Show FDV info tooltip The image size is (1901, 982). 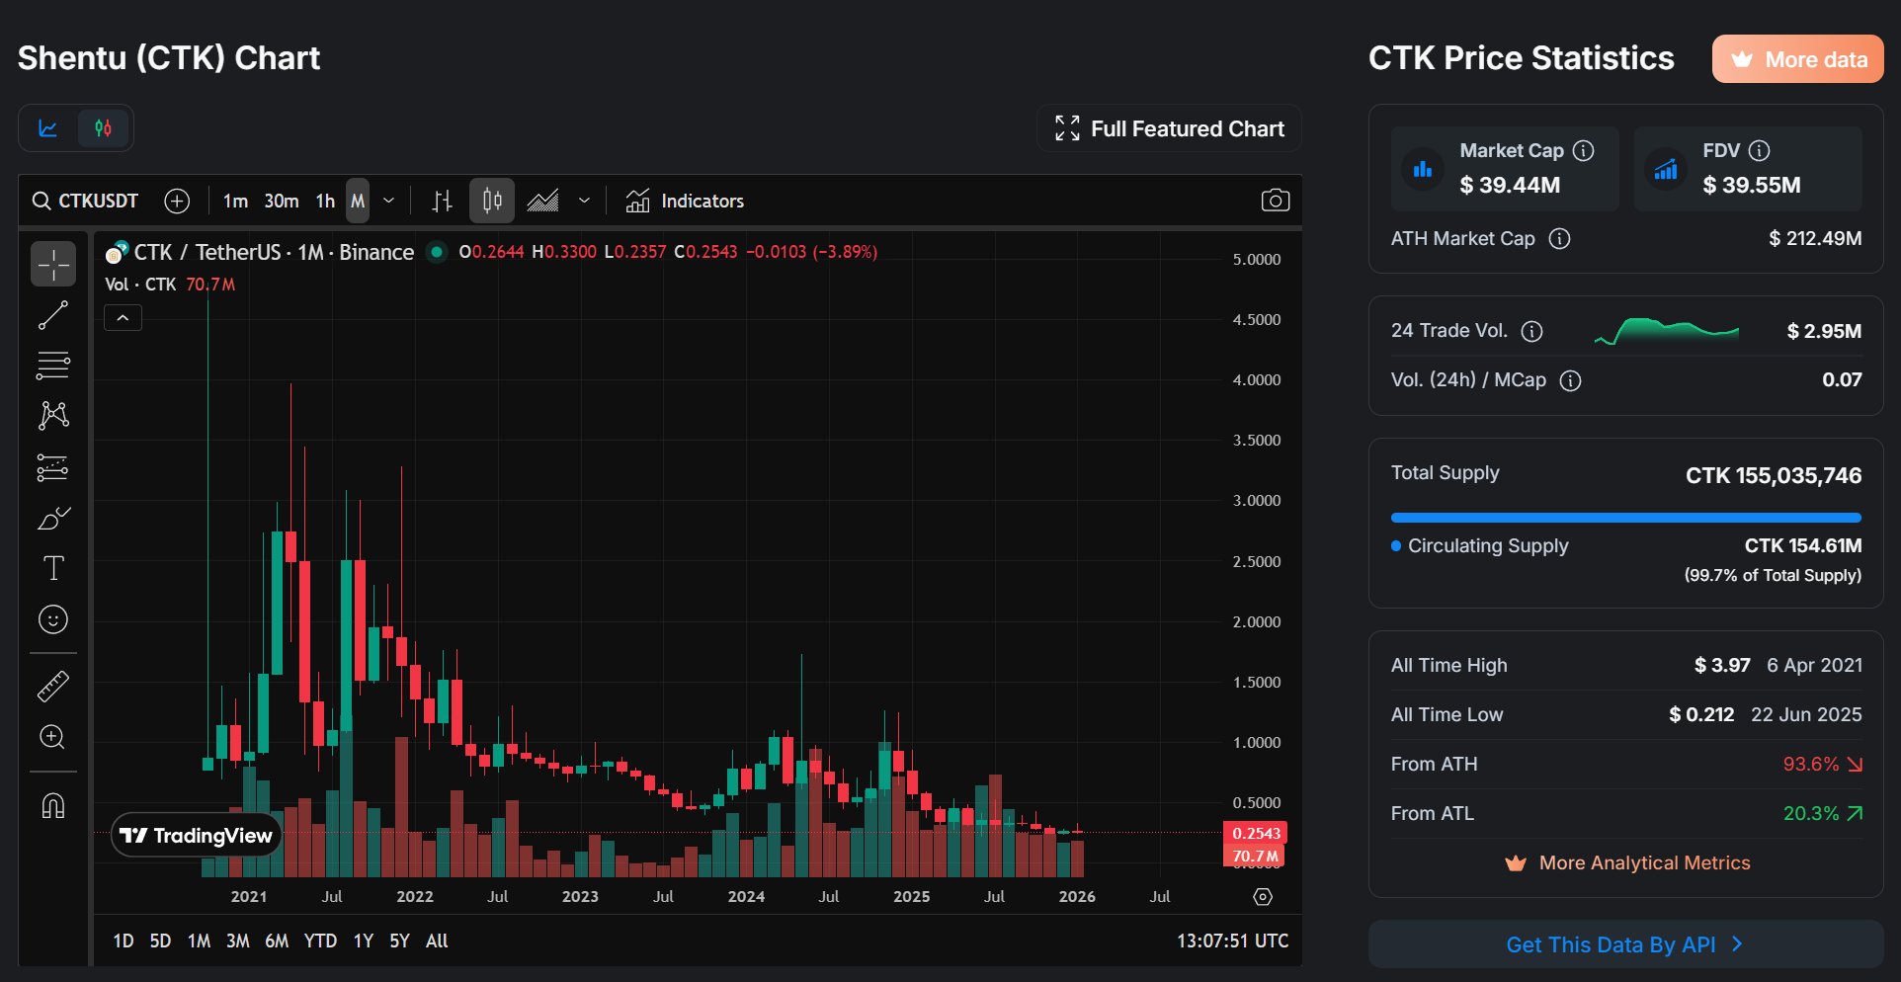[1760, 150]
